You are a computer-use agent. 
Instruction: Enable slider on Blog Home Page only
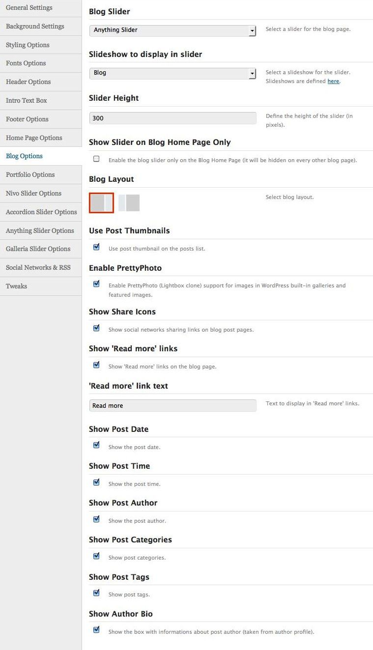point(96,159)
